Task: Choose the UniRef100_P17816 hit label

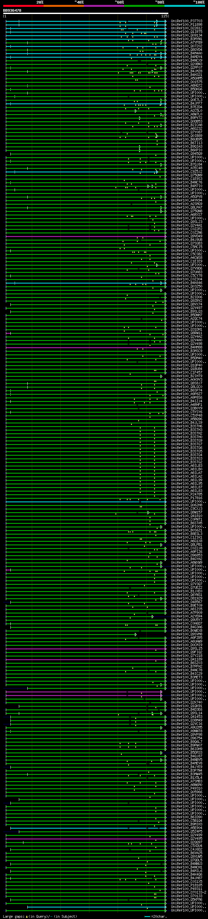Action: 187,498
